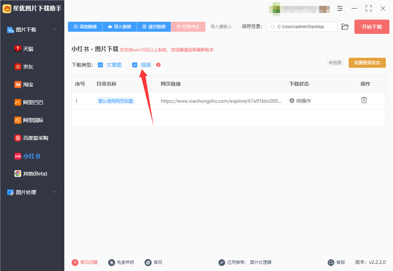Click the version v2.2.2.0 text
Viewport: 393px width, 271px height.
click(x=370, y=262)
